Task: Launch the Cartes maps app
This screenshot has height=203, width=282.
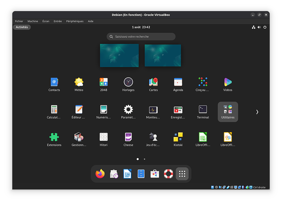Action: (x=153, y=82)
